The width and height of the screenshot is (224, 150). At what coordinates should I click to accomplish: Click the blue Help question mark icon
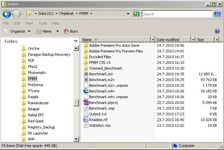click(x=217, y=31)
